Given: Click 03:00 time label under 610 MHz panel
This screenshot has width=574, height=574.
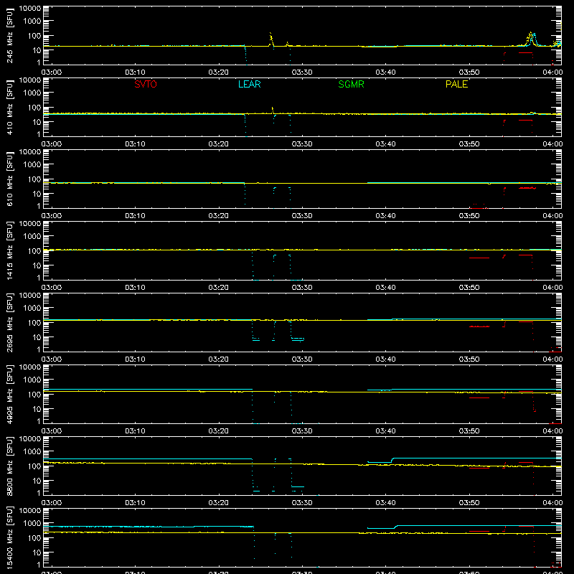Looking at the screenshot, I should pos(52,216).
